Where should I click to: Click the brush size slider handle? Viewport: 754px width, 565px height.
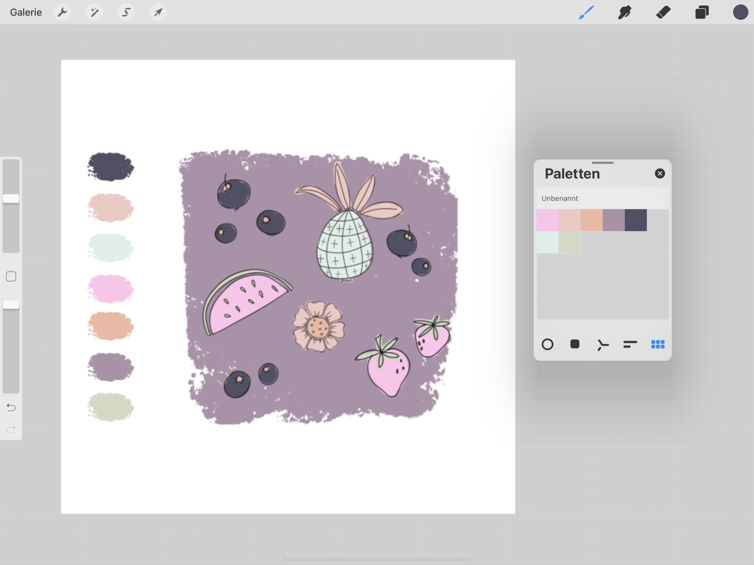click(x=11, y=198)
